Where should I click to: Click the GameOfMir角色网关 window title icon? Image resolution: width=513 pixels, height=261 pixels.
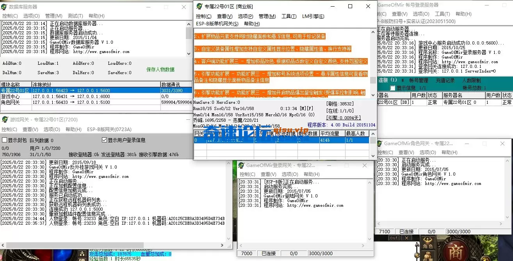click(379, 144)
